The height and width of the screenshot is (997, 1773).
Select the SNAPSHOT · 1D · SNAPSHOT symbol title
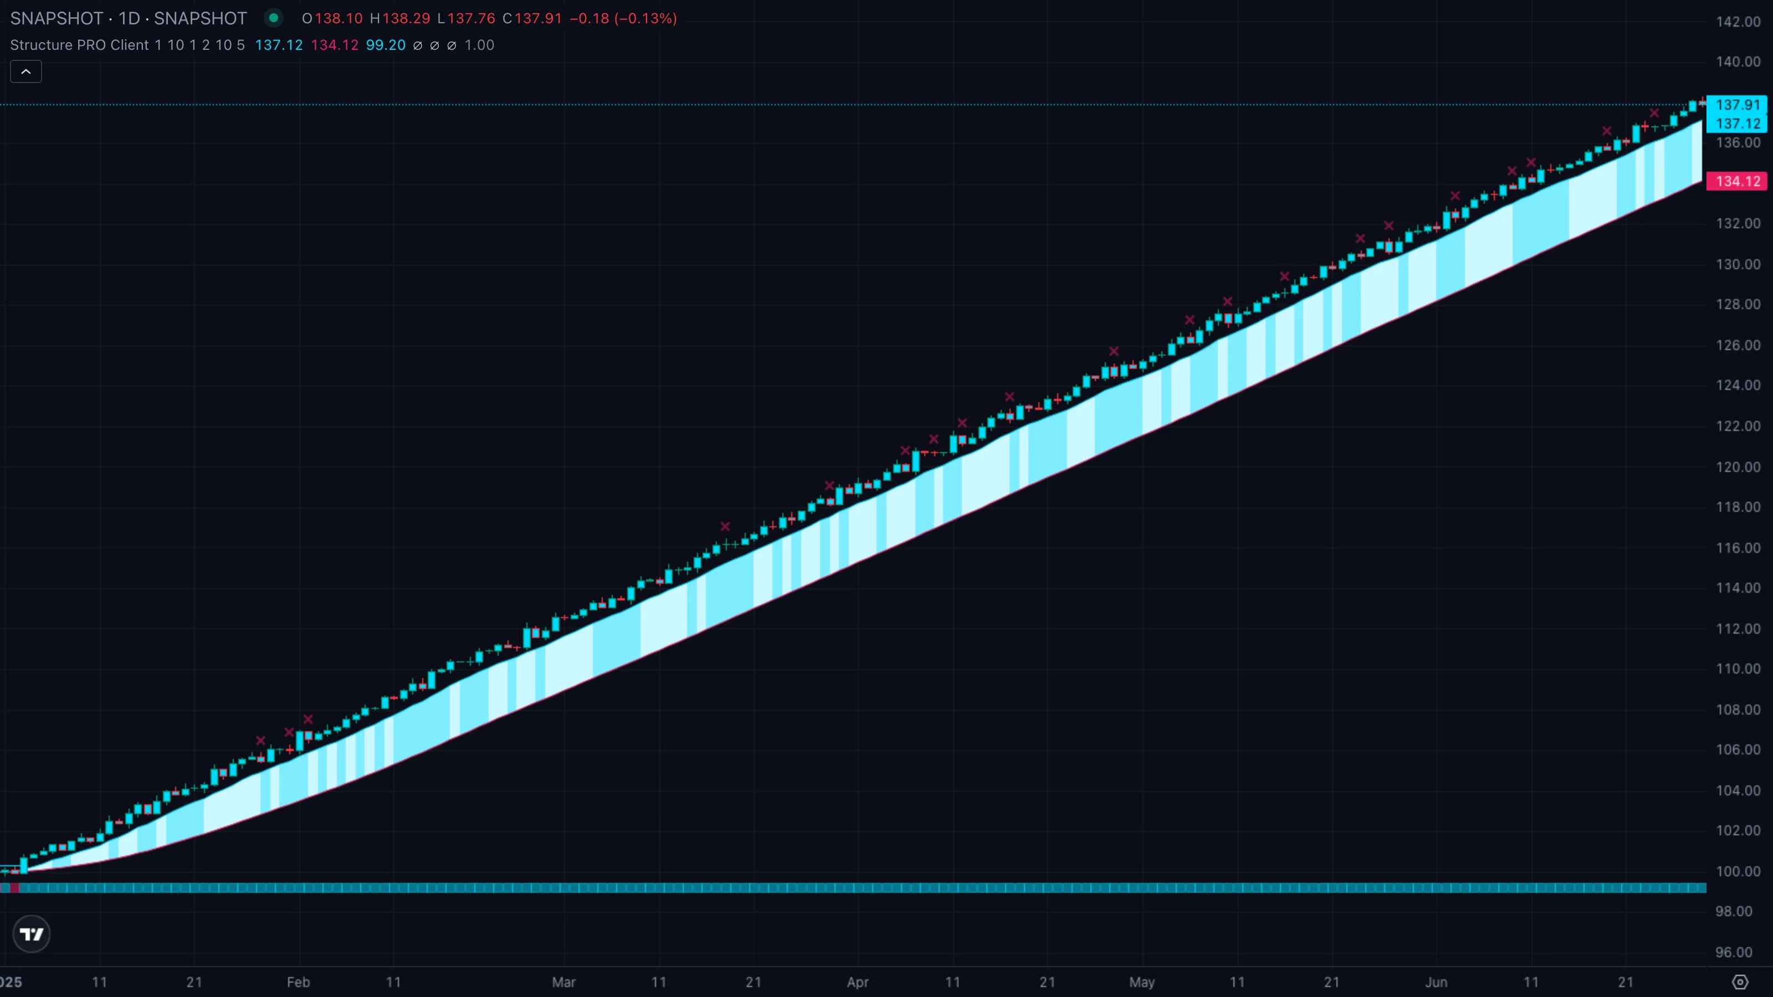point(129,19)
